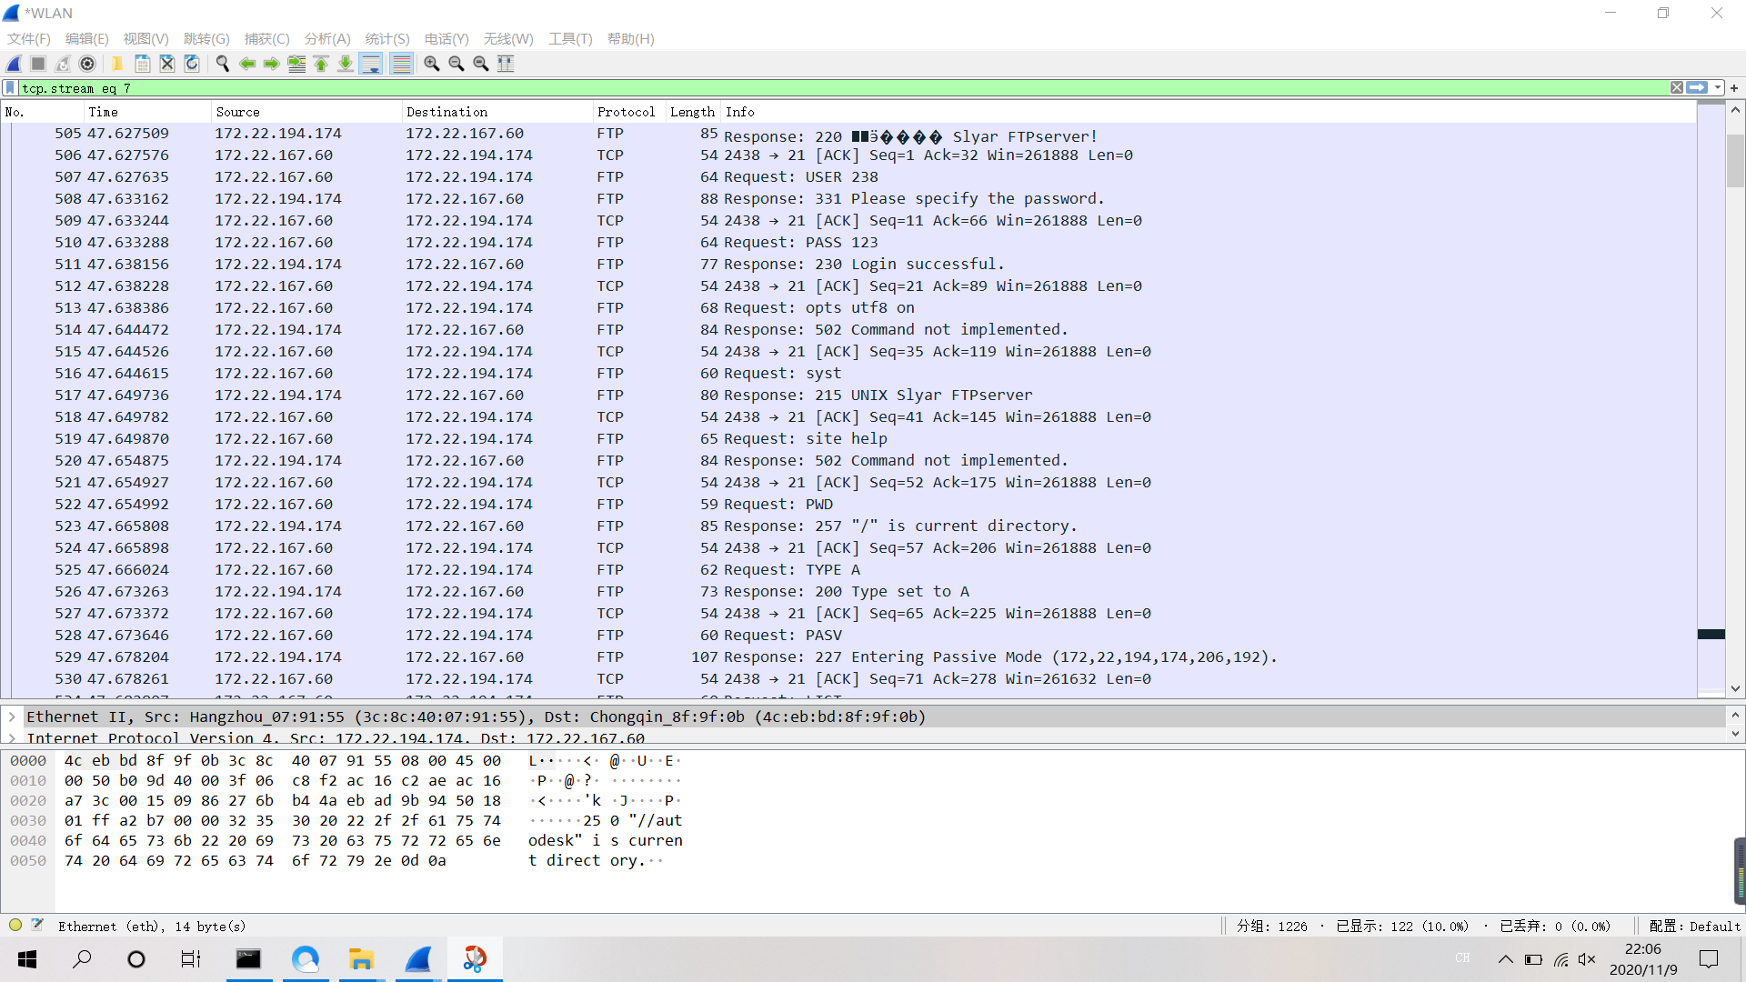Jump to the first packet
Screen dimensions: 1746x982
(321, 64)
